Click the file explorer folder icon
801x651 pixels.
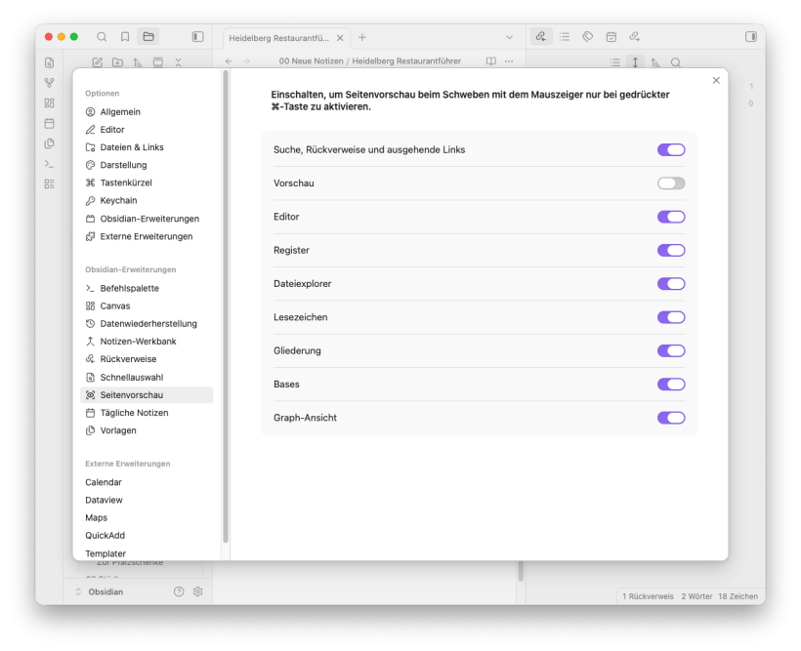[x=148, y=37]
